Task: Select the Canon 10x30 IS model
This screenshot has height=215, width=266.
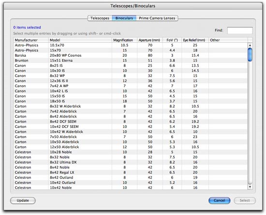Action: 57,71
